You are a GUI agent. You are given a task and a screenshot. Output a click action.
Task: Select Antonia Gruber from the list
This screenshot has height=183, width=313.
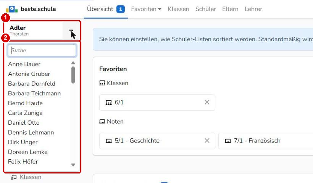click(x=29, y=74)
